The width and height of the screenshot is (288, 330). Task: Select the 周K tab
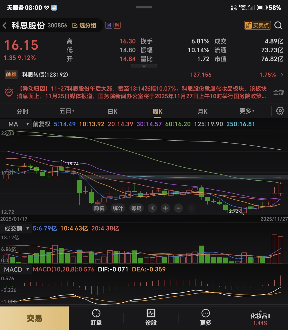click(157, 111)
